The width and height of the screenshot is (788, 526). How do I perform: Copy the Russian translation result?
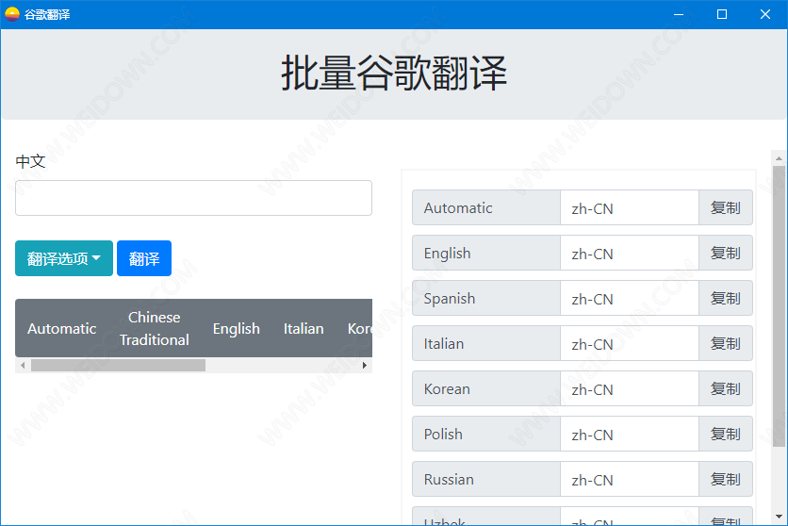[x=725, y=479]
